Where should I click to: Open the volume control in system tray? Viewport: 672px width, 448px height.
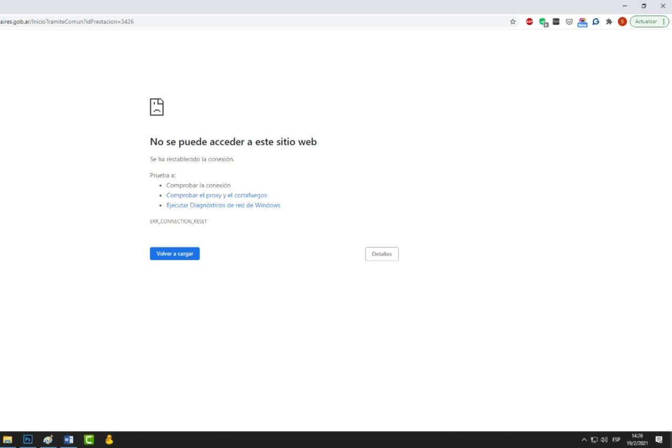coord(604,440)
